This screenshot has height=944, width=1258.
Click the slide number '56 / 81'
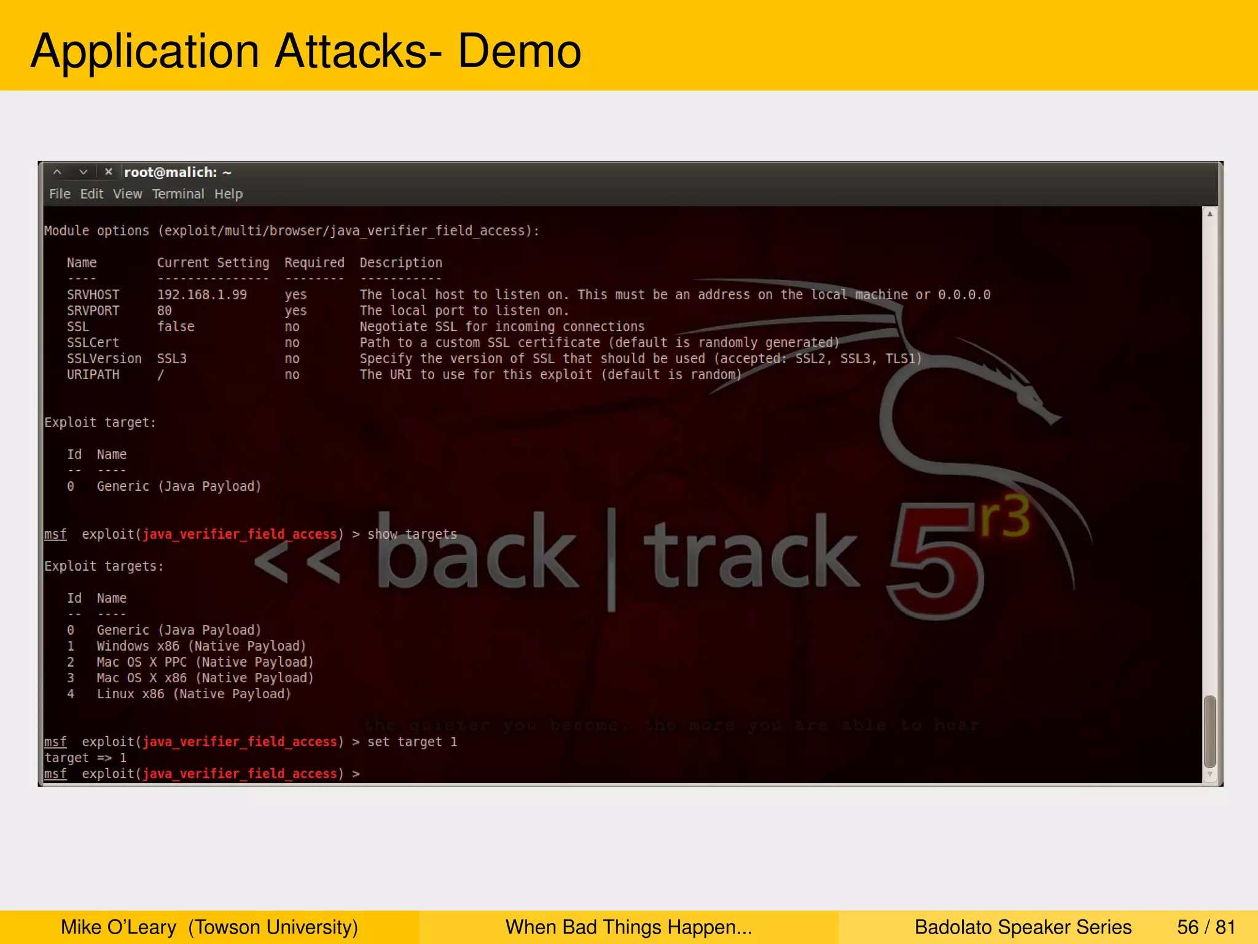(x=1206, y=927)
